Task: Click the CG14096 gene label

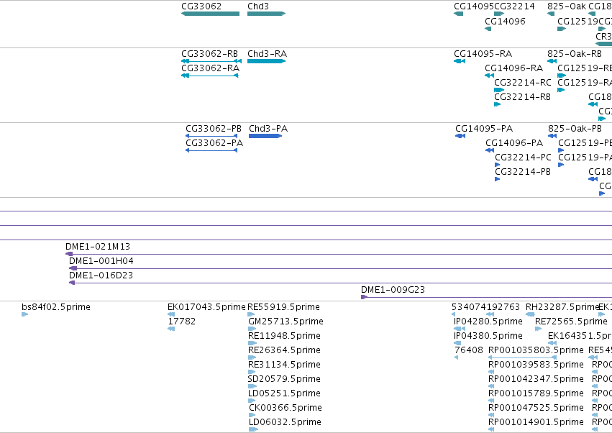Action: pos(505,21)
